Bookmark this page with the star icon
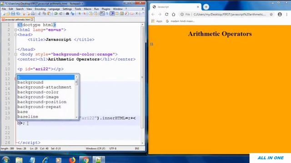291x163 pixels. [271, 14]
